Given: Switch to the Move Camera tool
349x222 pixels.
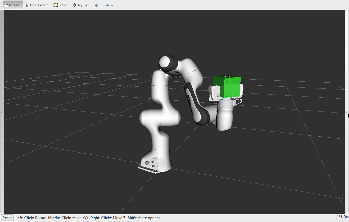Looking at the screenshot, I should point(37,5).
